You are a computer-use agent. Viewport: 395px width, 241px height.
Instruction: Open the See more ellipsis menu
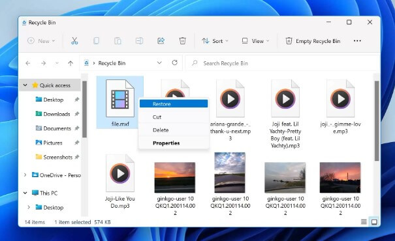357,41
